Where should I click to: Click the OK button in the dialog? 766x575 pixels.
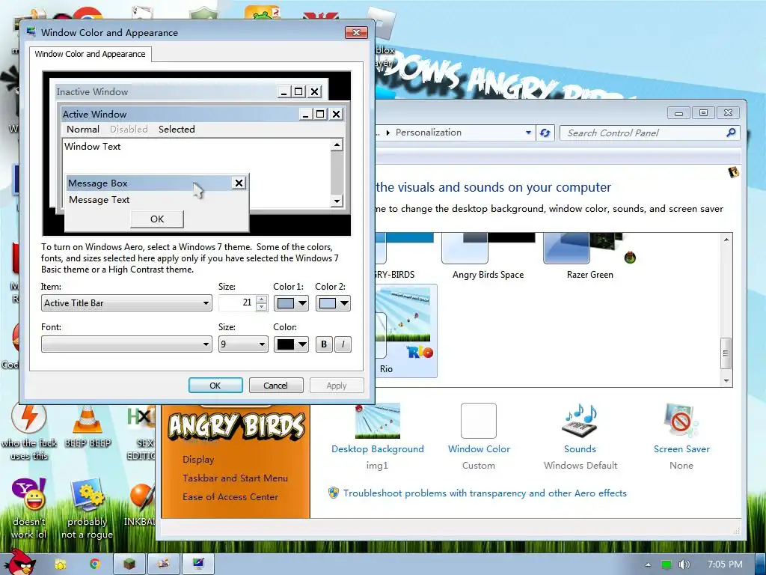point(215,386)
